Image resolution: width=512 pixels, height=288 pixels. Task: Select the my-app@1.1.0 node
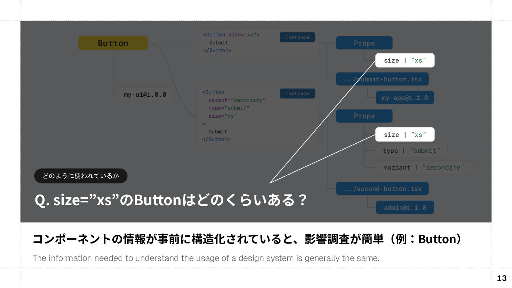(405, 97)
